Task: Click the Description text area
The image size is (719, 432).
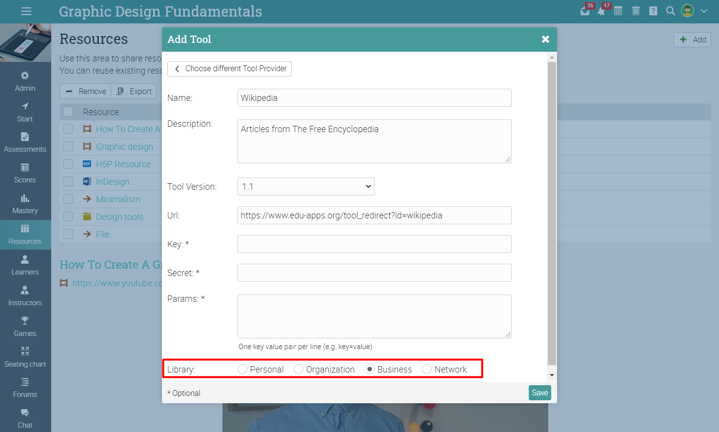Action: point(374,141)
